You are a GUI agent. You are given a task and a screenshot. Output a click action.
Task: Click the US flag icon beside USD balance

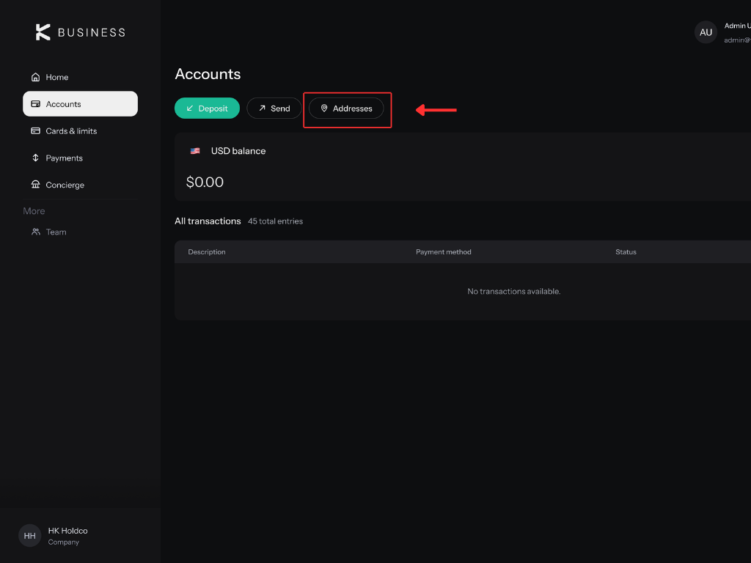(x=195, y=151)
